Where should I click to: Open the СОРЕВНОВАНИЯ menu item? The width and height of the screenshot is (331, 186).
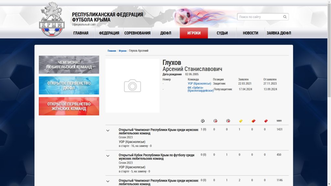tap(137, 33)
